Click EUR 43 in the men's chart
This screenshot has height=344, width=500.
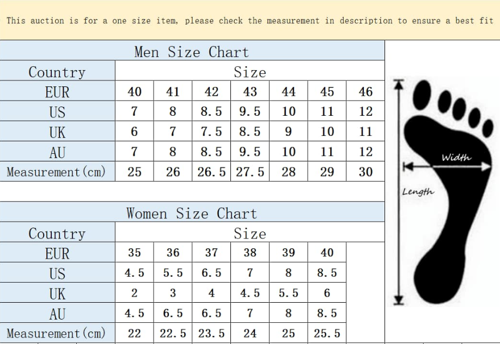coord(250,92)
